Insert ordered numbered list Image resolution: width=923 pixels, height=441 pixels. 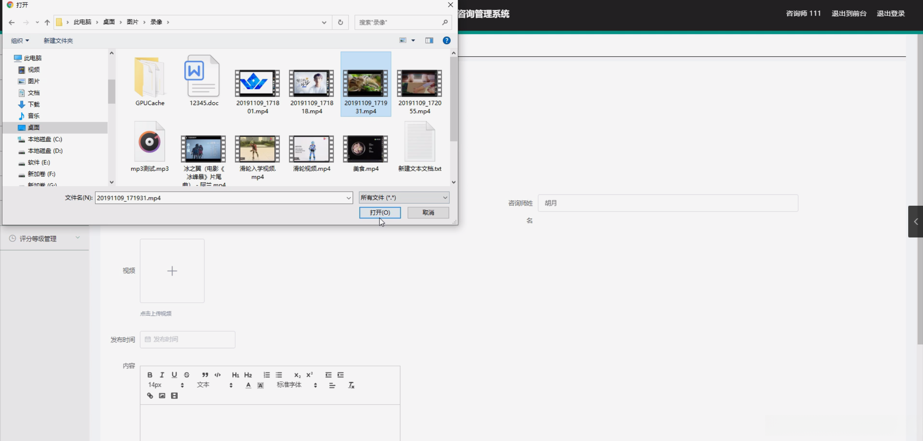(267, 375)
